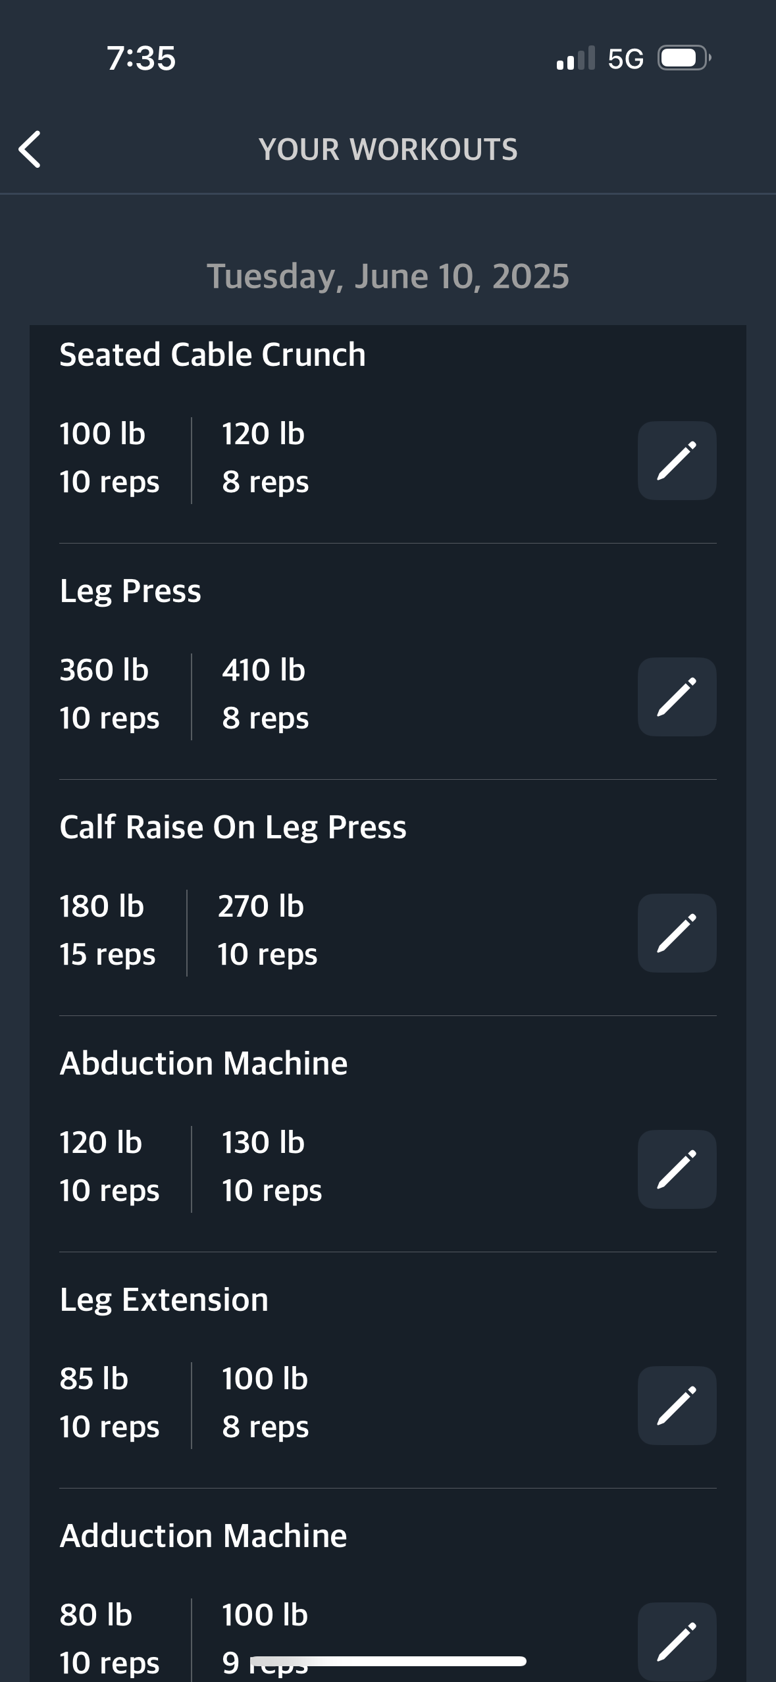This screenshot has width=776, height=1682.
Task: Select the Leg Press exercise title
Action: (x=130, y=591)
